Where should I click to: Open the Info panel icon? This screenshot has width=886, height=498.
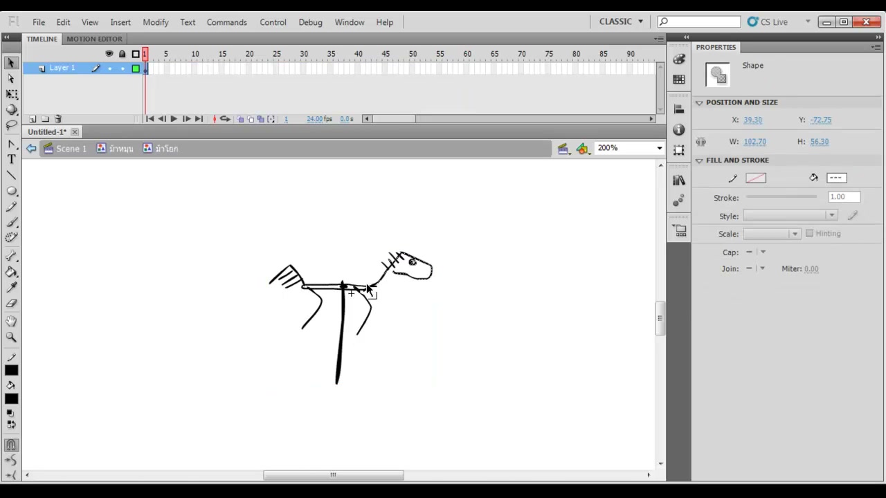(678, 129)
